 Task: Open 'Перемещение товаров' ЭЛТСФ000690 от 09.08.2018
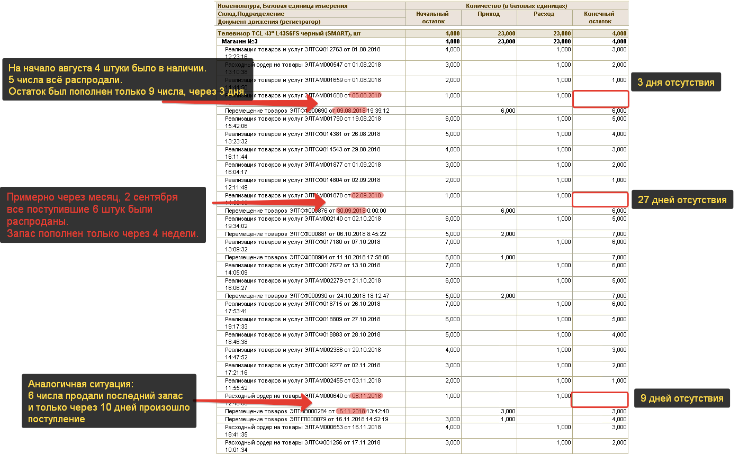click(x=307, y=111)
